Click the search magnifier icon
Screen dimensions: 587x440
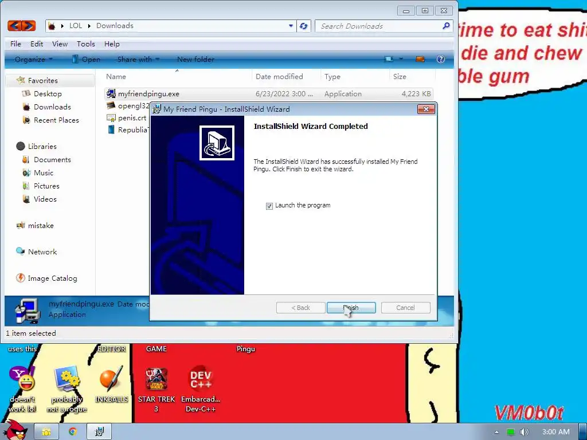[445, 26]
